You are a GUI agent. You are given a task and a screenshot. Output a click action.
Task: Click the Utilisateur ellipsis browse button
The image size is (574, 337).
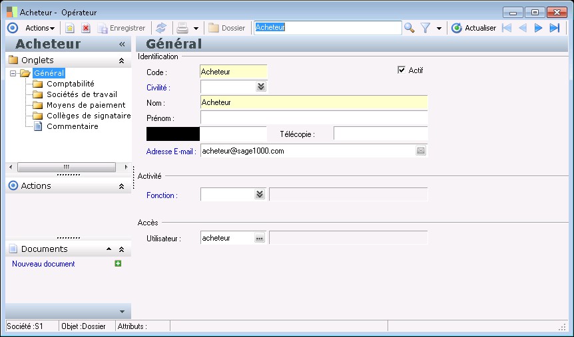pyautogui.click(x=260, y=238)
